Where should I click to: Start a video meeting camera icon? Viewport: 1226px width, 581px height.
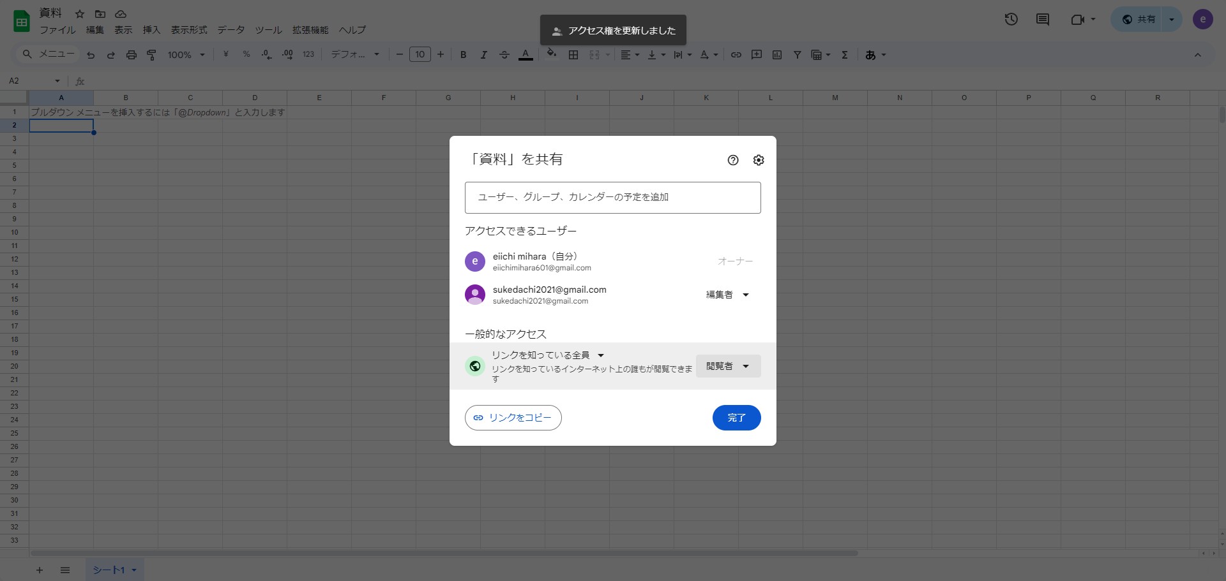1078,19
